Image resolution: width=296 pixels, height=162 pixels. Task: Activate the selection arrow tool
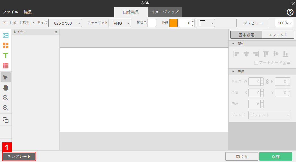6,78
